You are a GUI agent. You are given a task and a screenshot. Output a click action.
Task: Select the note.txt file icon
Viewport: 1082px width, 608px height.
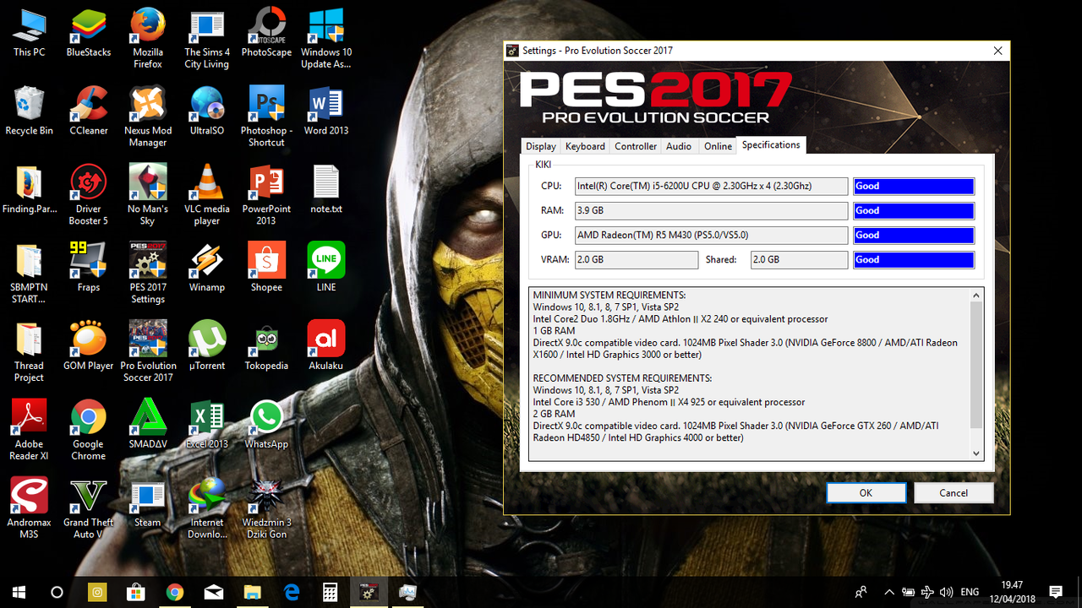[325, 190]
